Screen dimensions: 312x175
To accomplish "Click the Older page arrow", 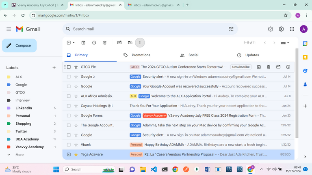I will pyautogui.click(x=274, y=43).
